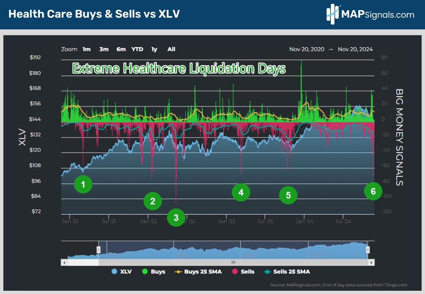Viewport: 425px width, 294px height.
Task: Click the scrollbar right arrow
Action: click(x=371, y=262)
